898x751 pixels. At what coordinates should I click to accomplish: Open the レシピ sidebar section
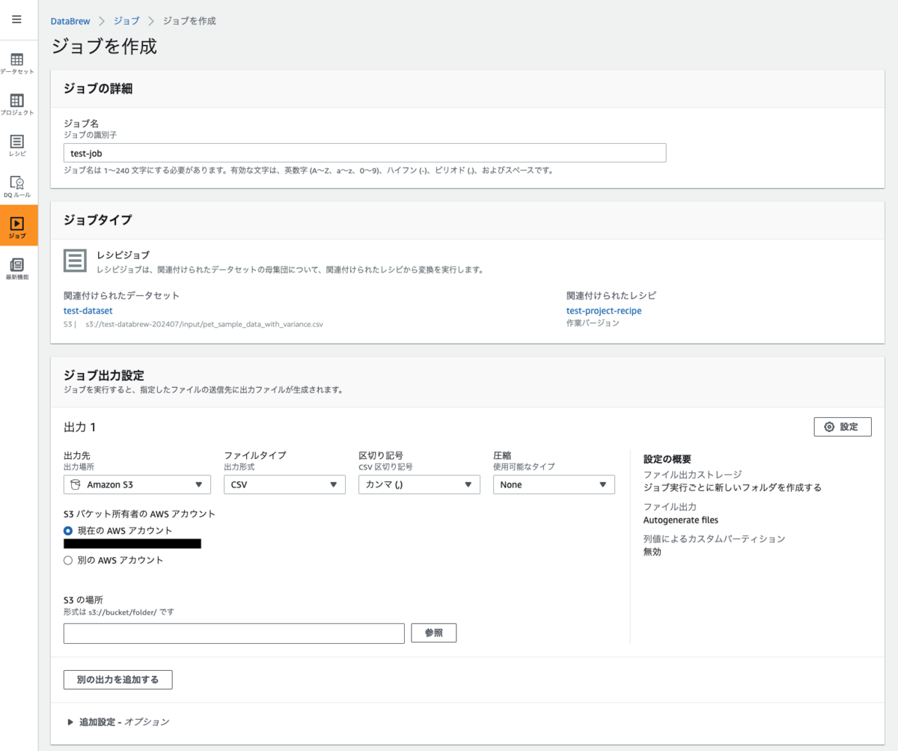16,145
